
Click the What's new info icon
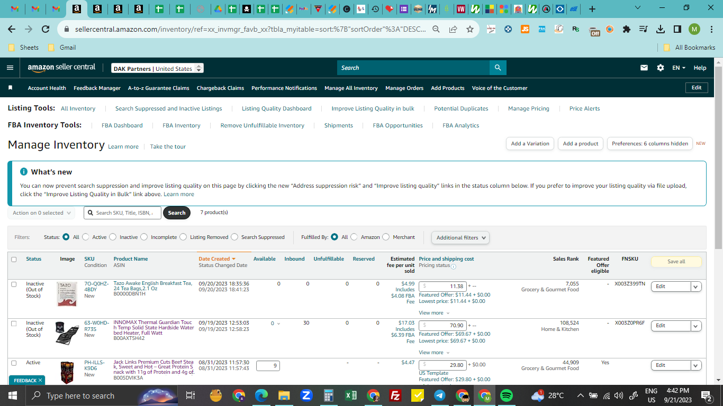[24, 172]
